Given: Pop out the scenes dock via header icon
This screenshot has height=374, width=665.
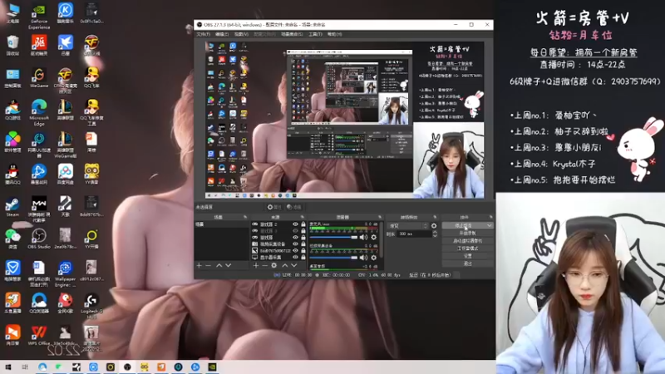Looking at the screenshot, I should pyautogui.click(x=245, y=217).
